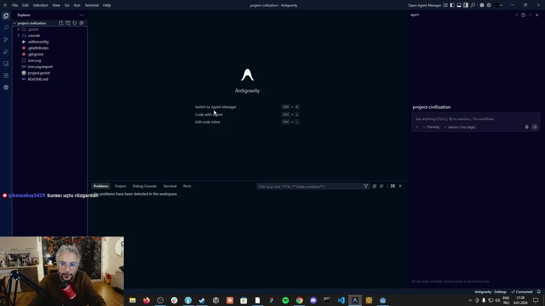Open the README.md file
This screenshot has height=306, width=545.
click(38, 79)
